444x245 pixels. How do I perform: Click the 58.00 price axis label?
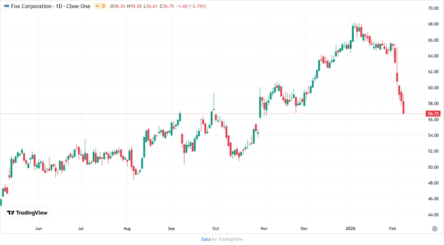(x=433, y=104)
